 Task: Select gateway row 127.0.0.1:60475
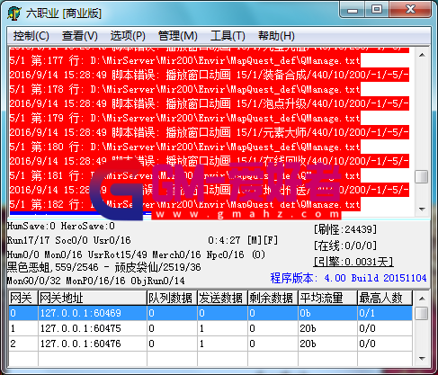pyautogui.click(x=210, y=328)
